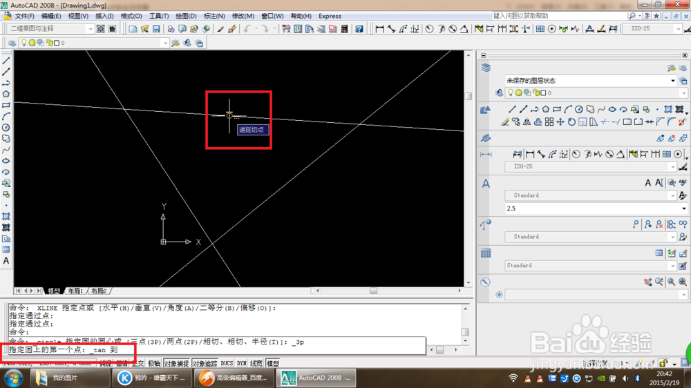
Task: Select the Rectangle tool in left toolbar
Action: click(6, 105)
